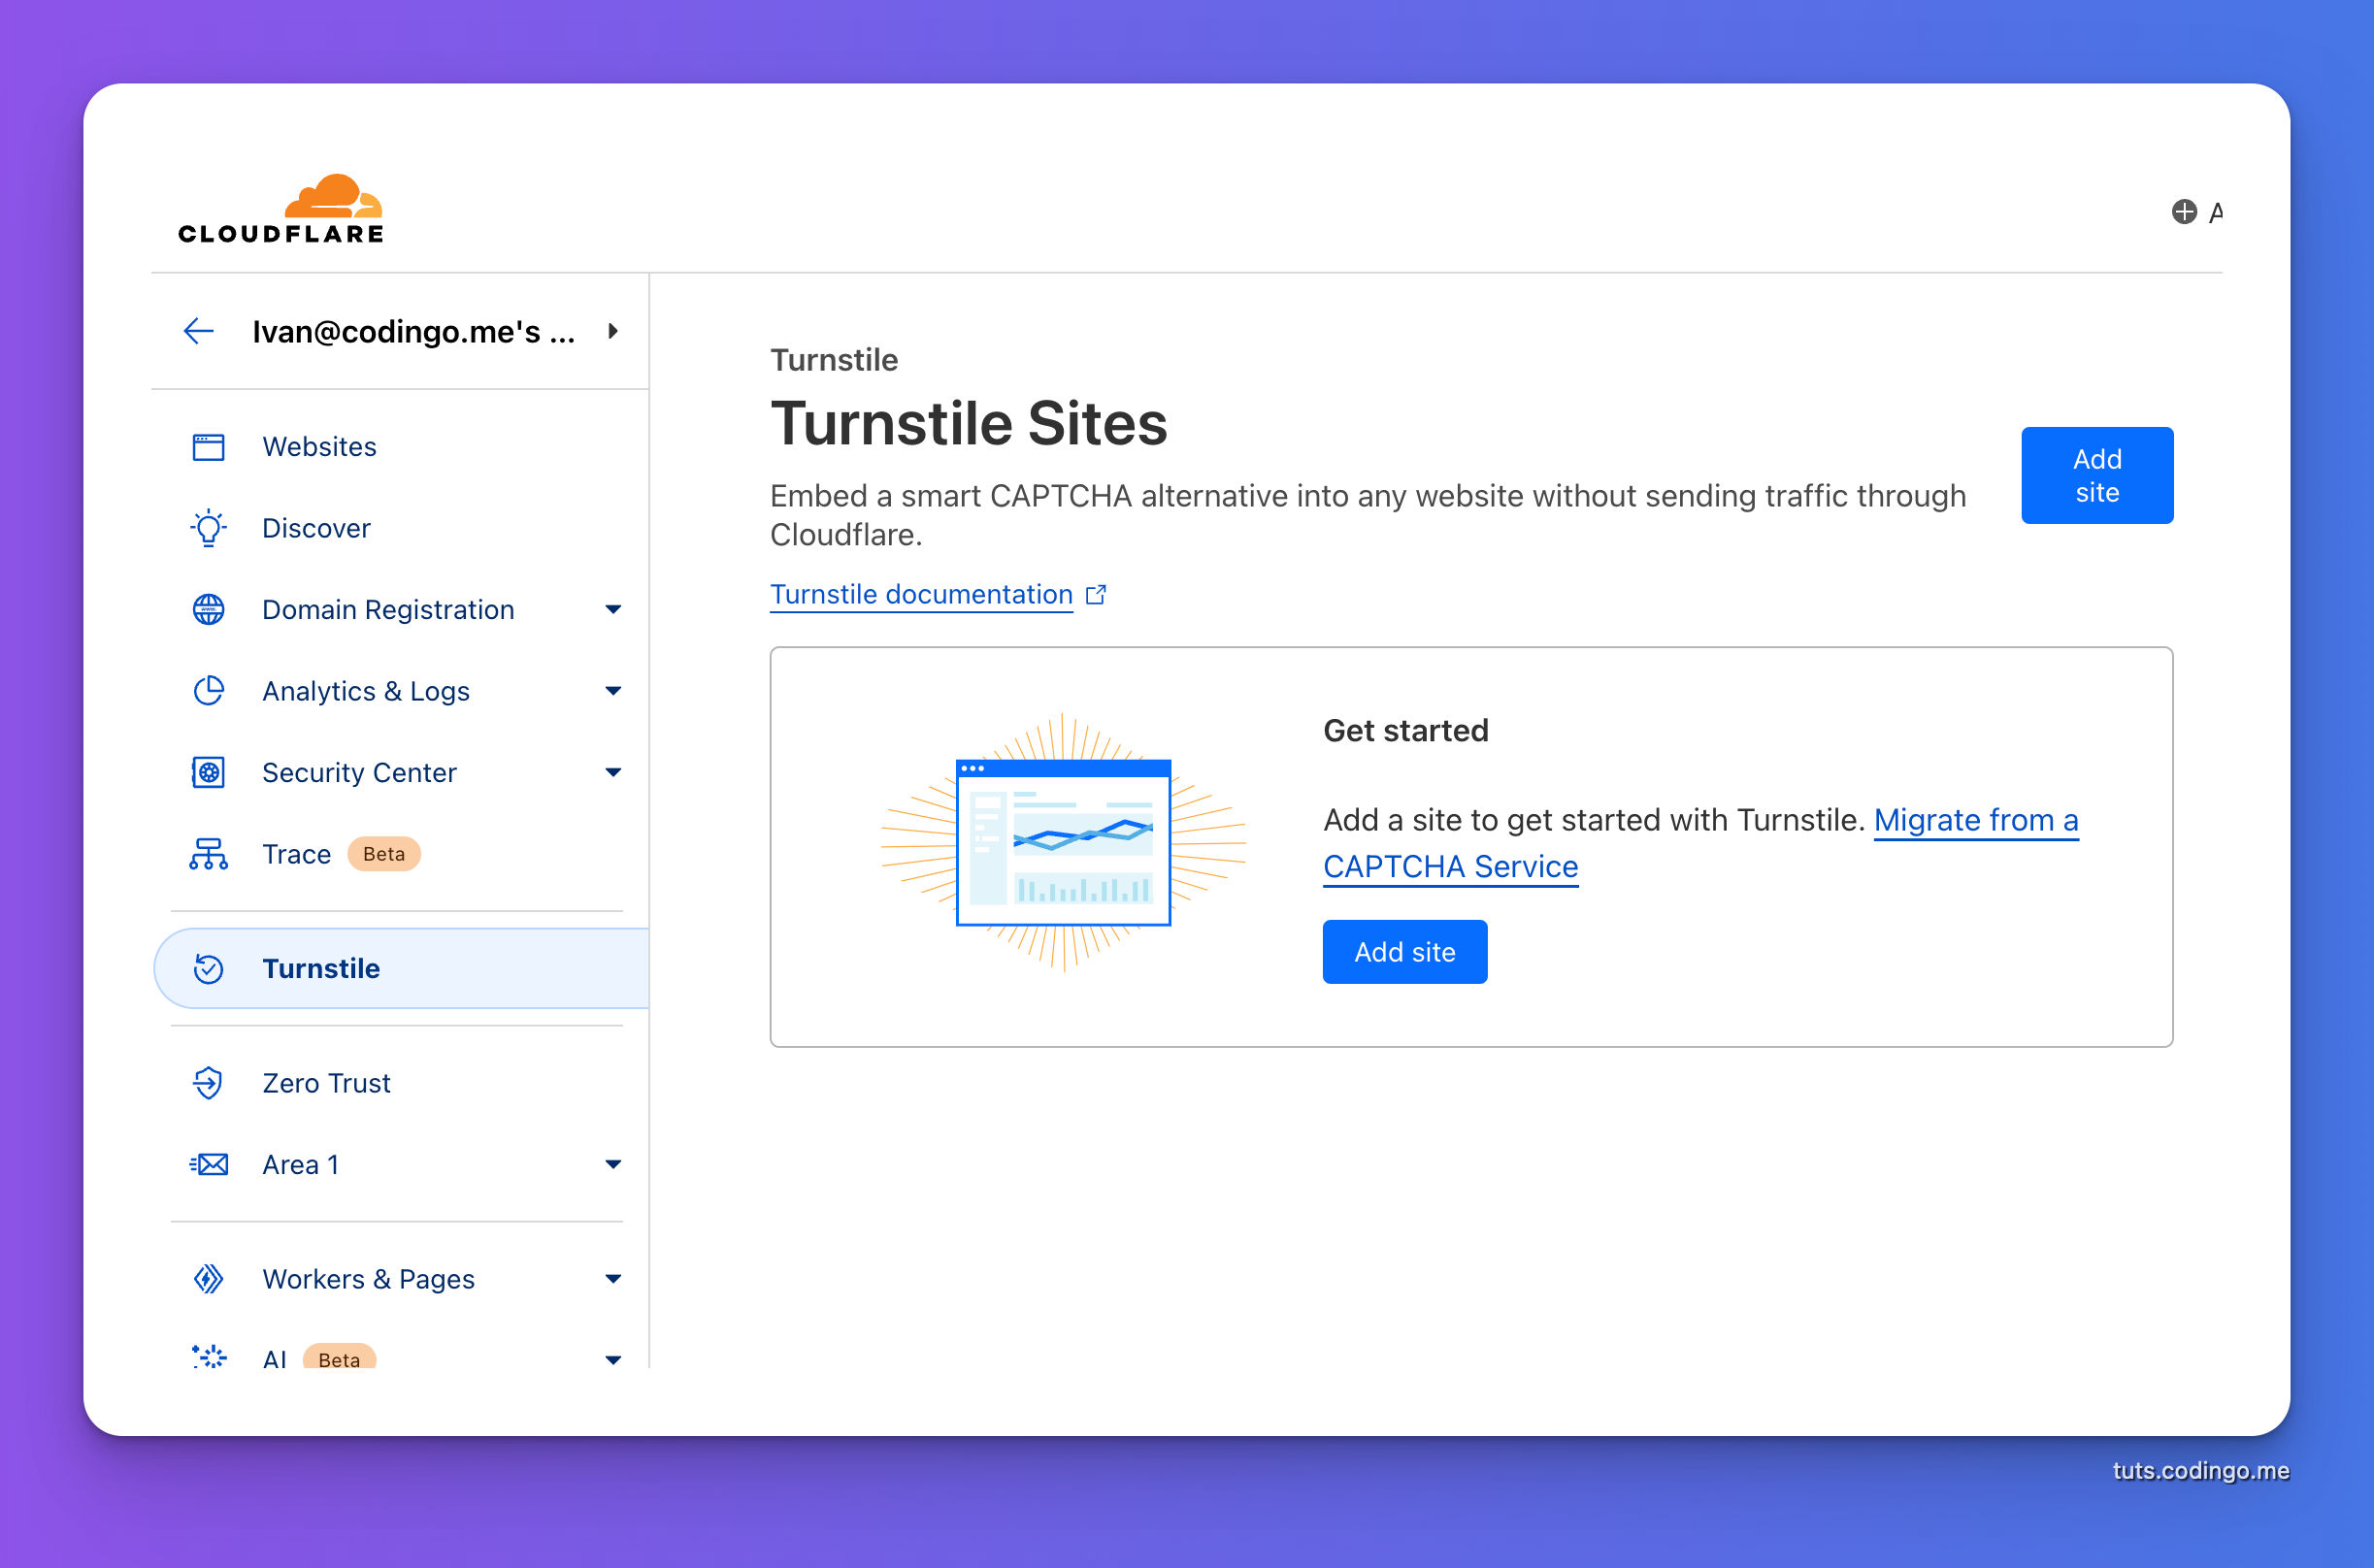This screenshot has width=2374, height=1568.
Task: Expand the Analytics & Logs dropdown arrow
Action: [613, 691]
